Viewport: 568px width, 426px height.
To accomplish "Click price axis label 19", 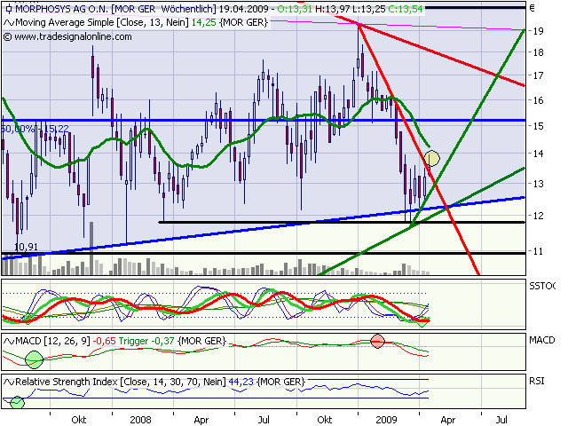I will (539, 31).
